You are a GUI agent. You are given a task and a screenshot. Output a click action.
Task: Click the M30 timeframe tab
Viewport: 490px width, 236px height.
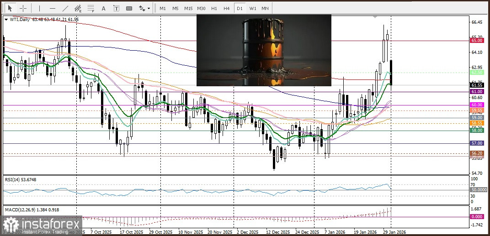tap(201, 8)
